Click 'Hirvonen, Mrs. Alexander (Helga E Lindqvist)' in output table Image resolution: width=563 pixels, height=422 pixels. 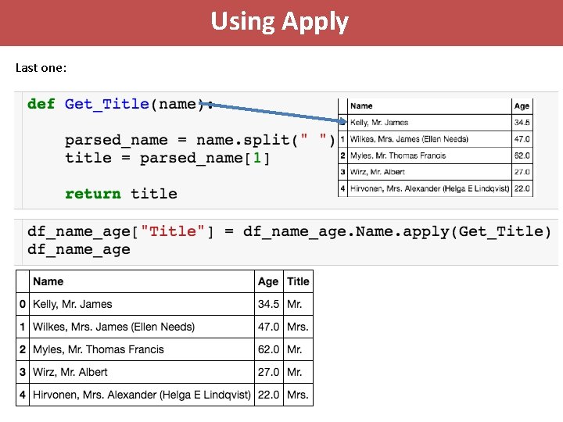coord(142,395)
